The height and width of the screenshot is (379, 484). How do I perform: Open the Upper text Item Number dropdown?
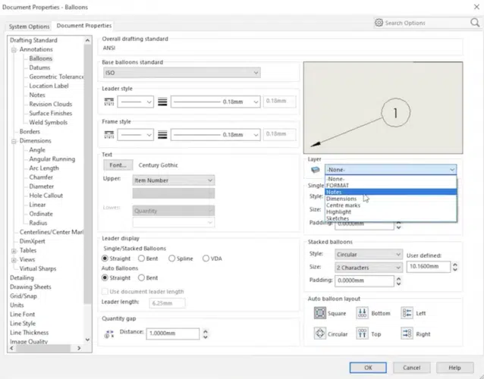pos(174,180)
